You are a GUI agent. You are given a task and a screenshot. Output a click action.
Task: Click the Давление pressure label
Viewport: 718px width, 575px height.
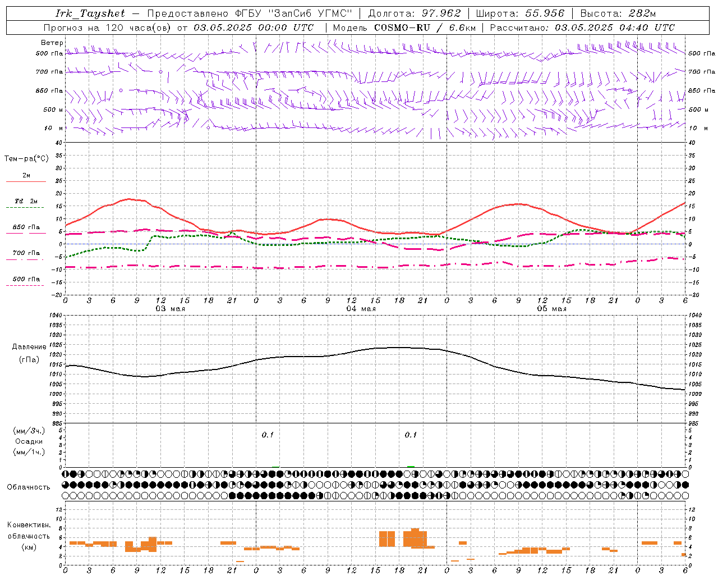click(29, 347)
